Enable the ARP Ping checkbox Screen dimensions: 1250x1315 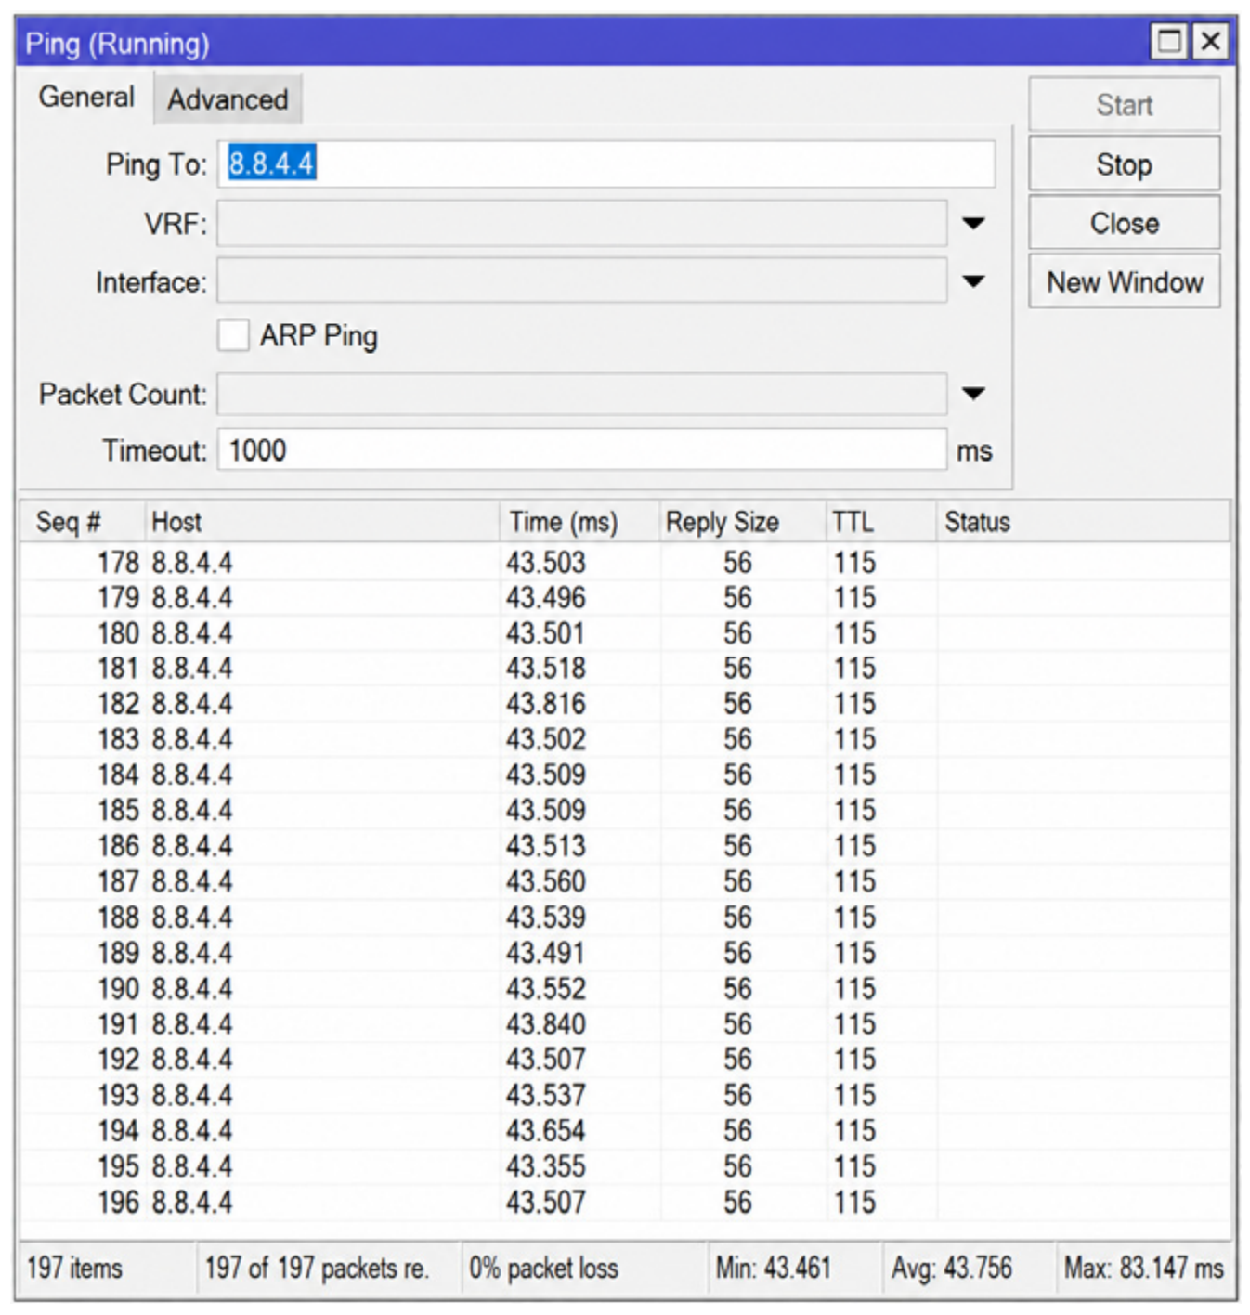(x=233, y=335)
